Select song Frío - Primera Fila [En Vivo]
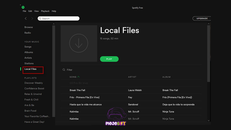The image size is (231, 130). click(85, 97)
